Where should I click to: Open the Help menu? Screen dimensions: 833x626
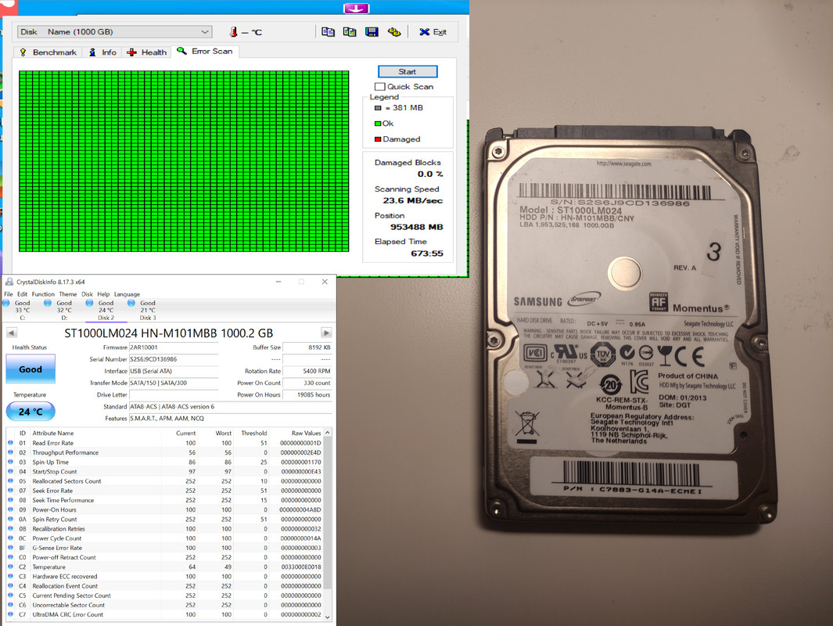pyautogui.click(x=103, y=294)
